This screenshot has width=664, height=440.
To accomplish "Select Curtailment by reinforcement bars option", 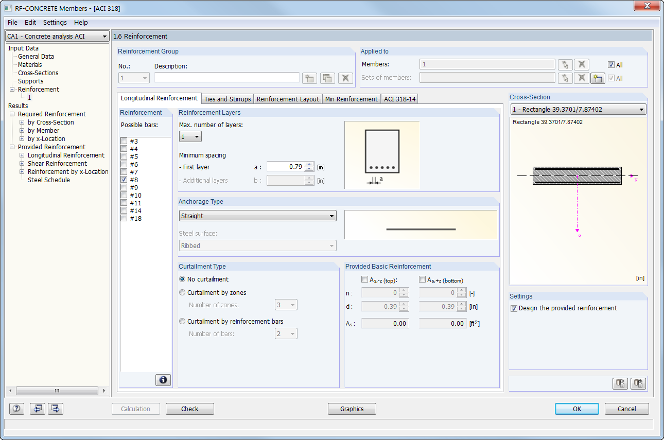I will (182, 321).
